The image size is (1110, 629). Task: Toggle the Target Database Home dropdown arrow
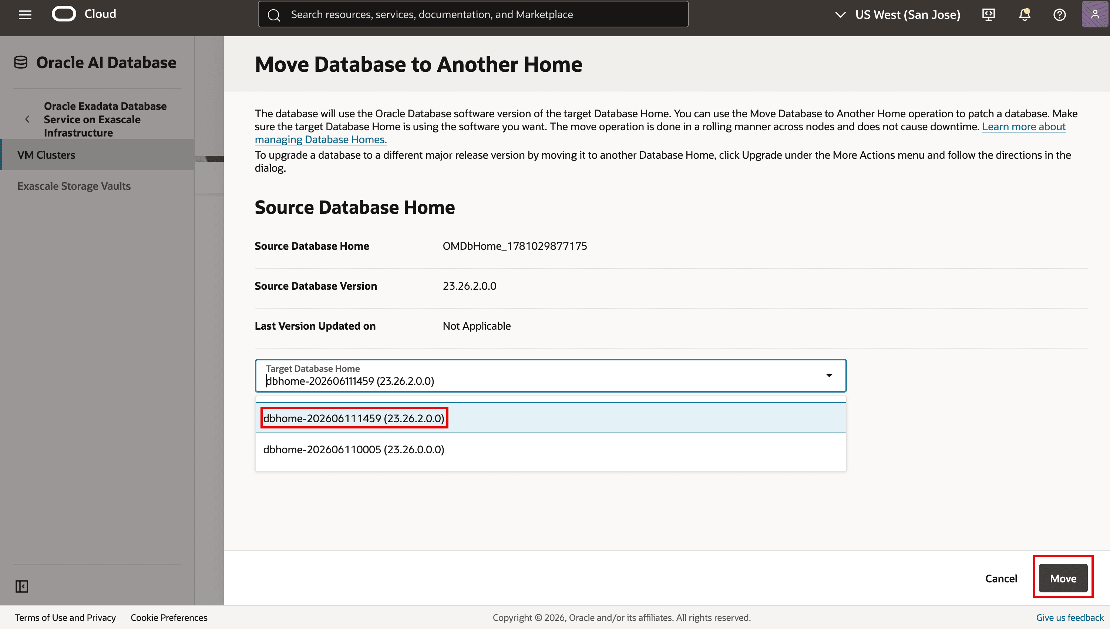click(x=829, y=376)
